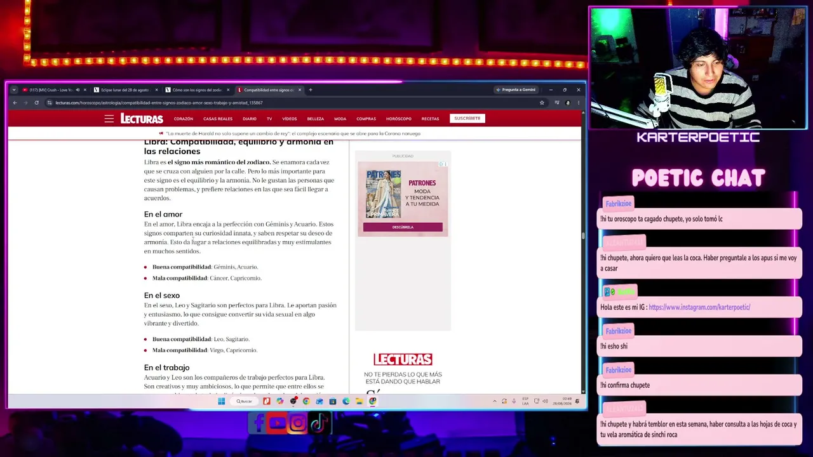The image size is (813, 457).
Task: Click the 'Buena compatibilidad: Leo, Sagitario' line
Action: [201, 339]
